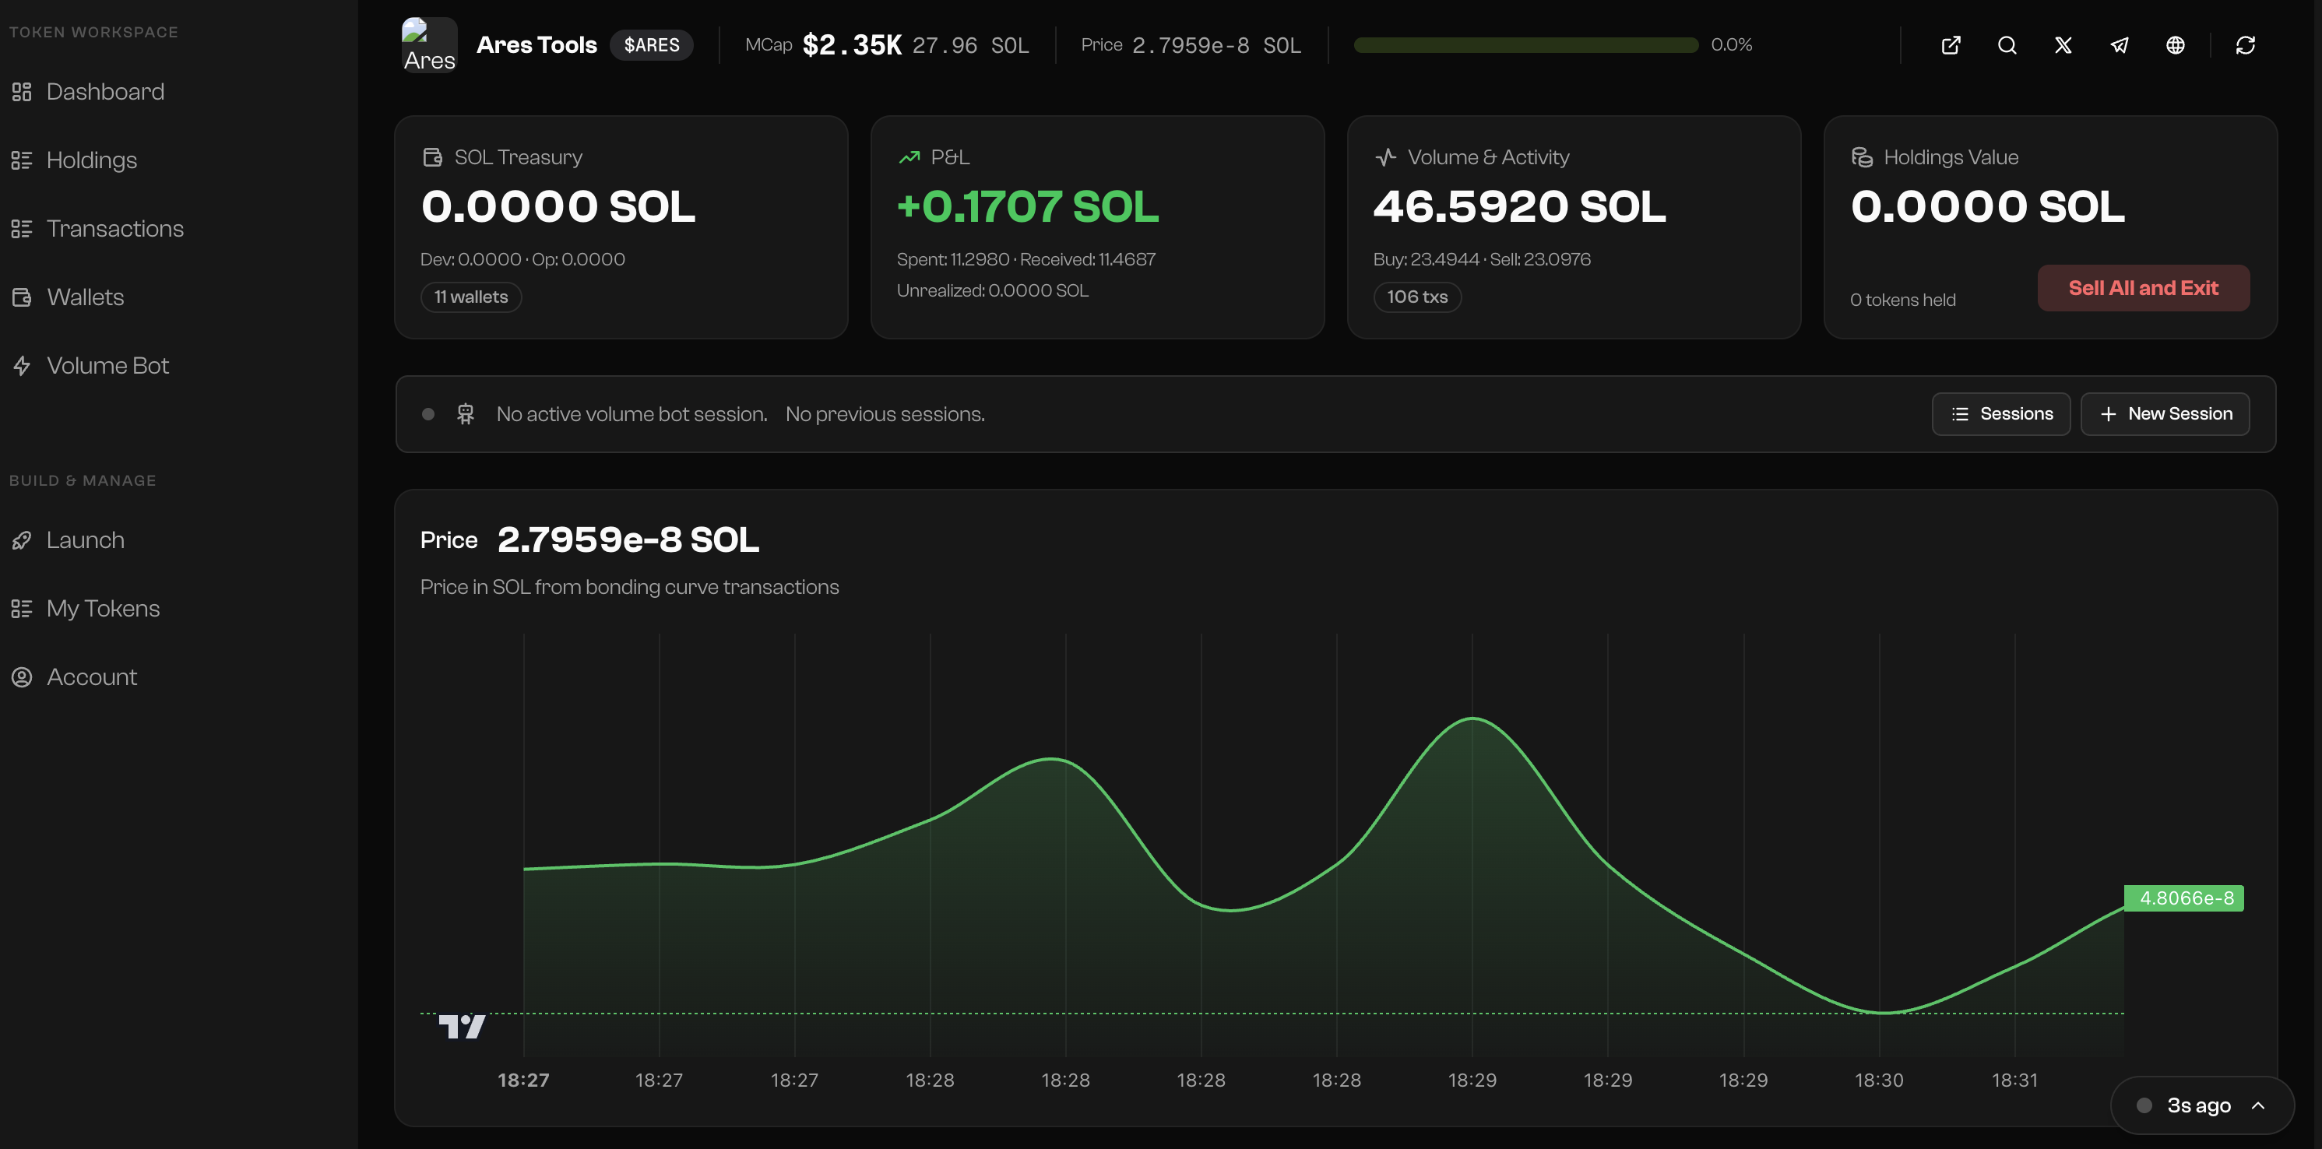Click the 18:30 time label on chart axis
Viewport: 2322px width, 1149px height.
(x=1880, y=1080)
